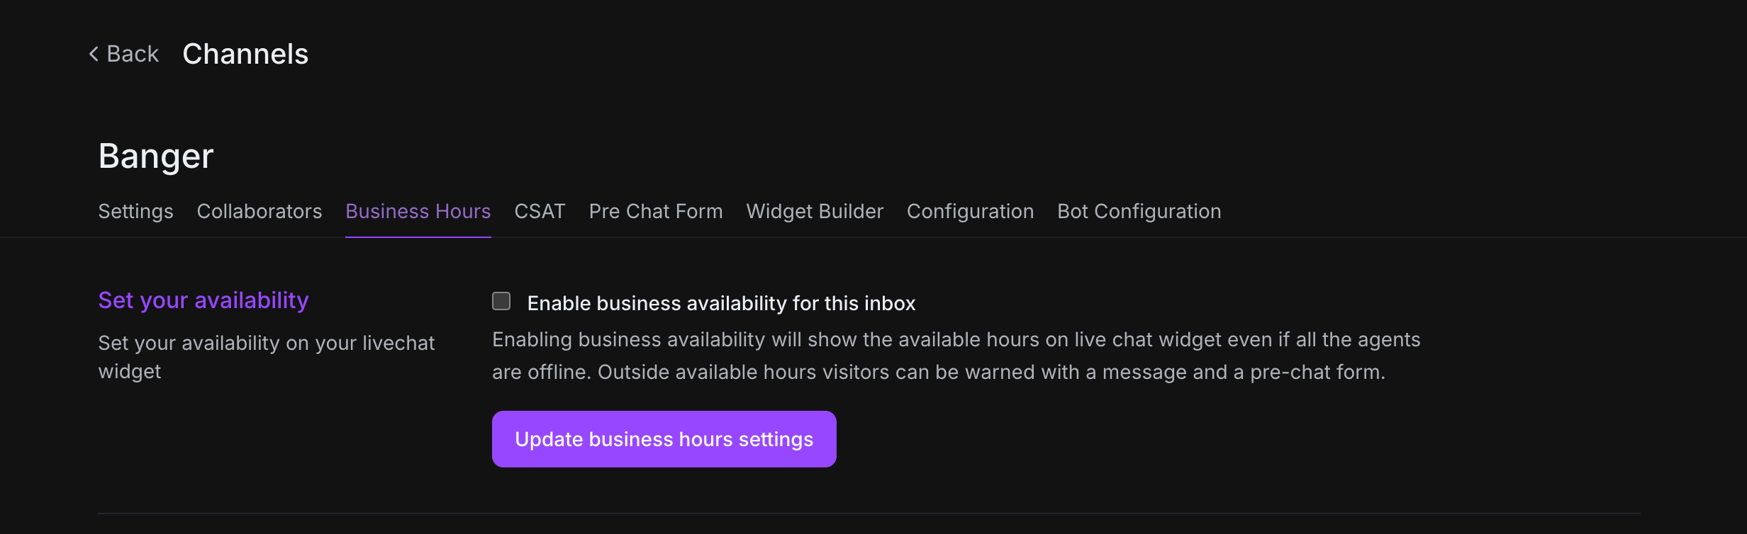This screenshot has width=1747, height=534.
Task: Open the Bot Configuration tab
Action: click(x=1139, y=211)
